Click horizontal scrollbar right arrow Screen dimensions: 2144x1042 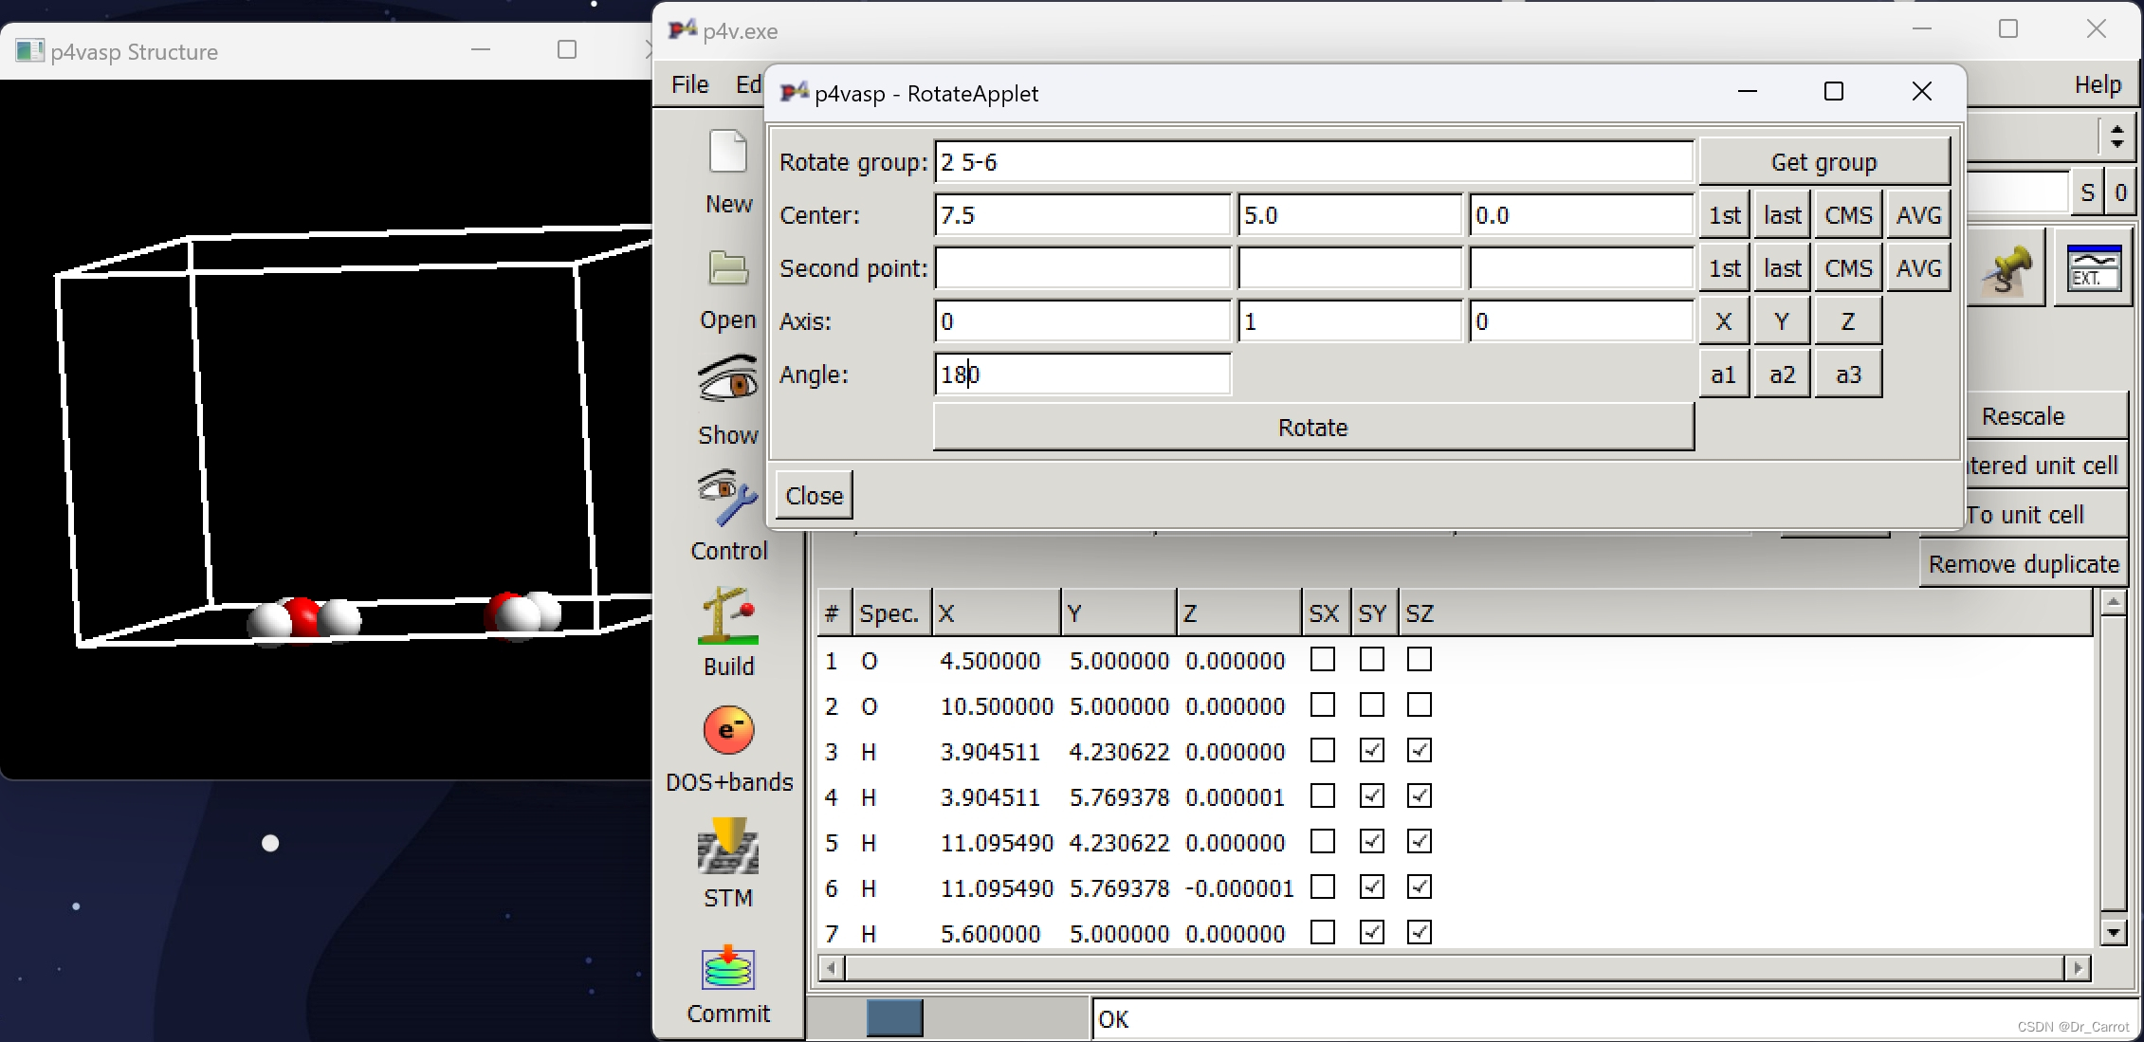point(2078,968)
